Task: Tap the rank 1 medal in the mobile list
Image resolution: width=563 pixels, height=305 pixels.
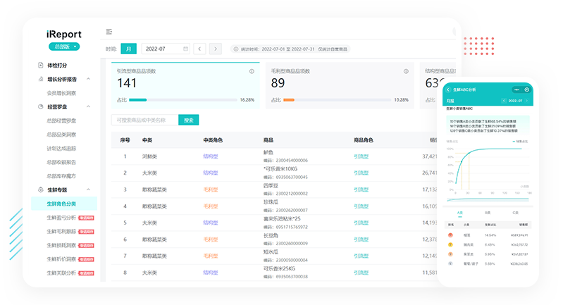Action: pyautogui.click(x=450, y=235)
